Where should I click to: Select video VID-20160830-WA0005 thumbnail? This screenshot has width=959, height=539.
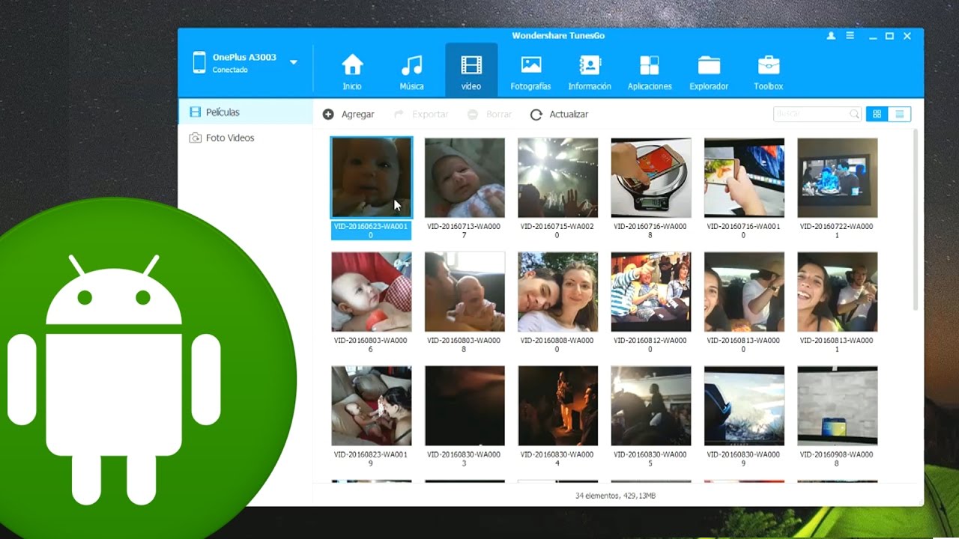point(651,406)
